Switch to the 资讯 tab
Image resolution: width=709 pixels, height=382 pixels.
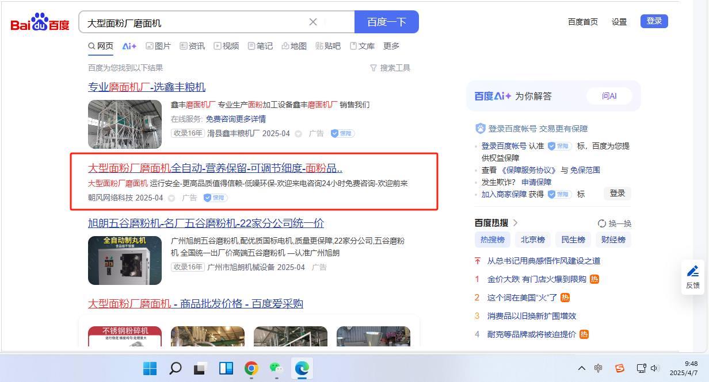tap(192, 46)
